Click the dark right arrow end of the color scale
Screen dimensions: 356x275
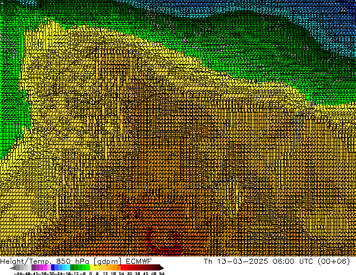click(162, 268)
